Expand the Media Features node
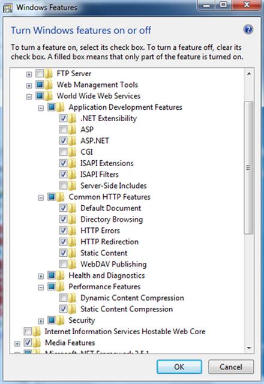Screen dimensions: 264x384 pyautogui.click(x=17, y=344)
